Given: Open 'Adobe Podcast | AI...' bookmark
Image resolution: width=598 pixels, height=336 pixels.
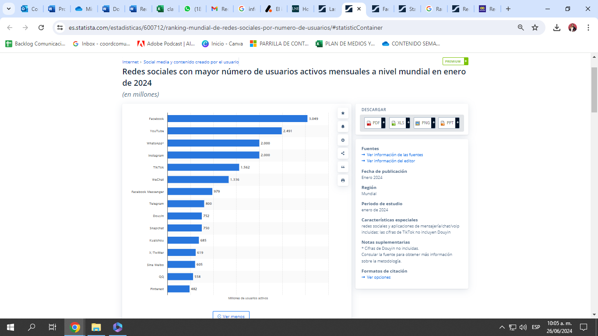Looking at the screenshot, I should (x=166, y=44).
